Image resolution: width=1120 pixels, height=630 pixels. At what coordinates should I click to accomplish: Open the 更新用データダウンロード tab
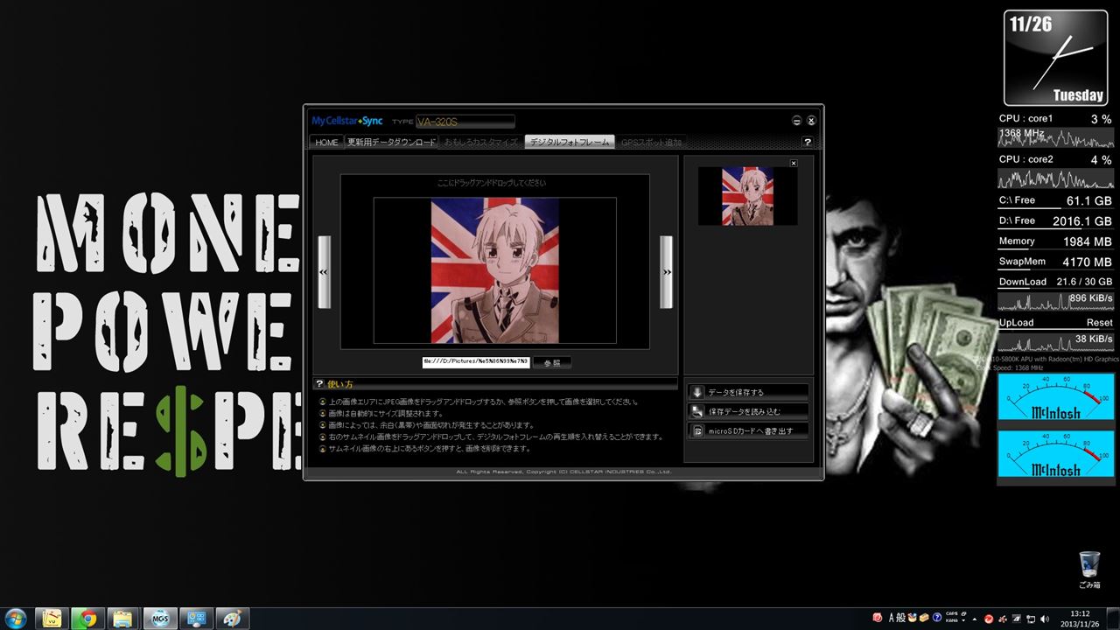coord(391,142)
